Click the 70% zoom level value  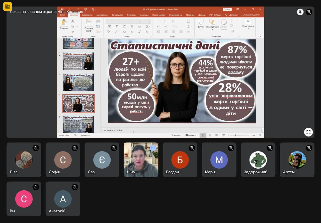coord(253,135)
